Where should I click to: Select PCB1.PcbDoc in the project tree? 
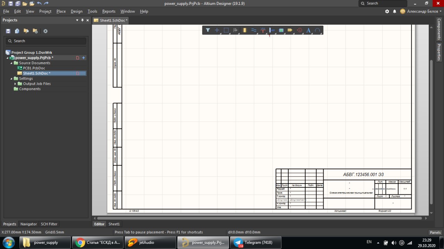pos(34,68)
